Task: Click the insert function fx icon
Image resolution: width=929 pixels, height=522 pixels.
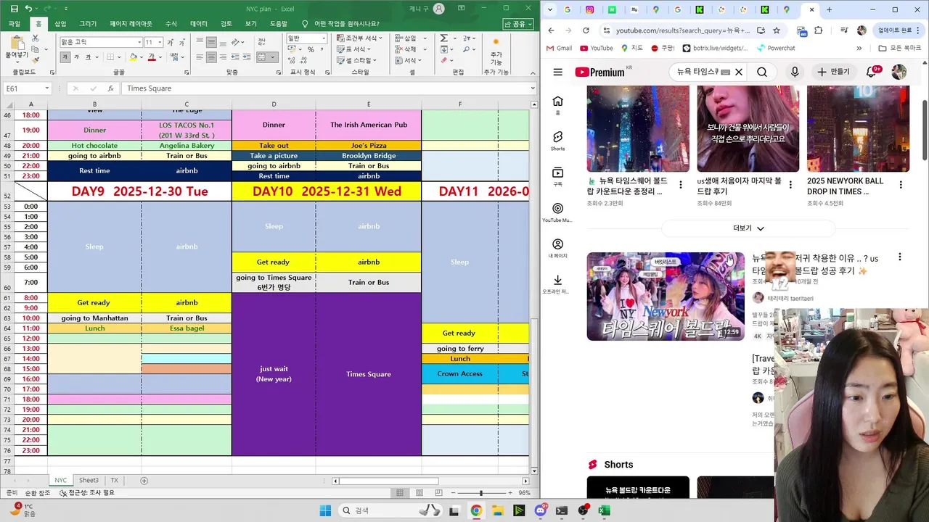Action: point(111,88)
